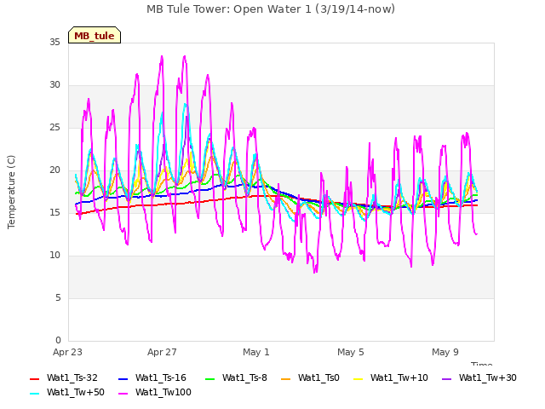Click the chart title MB Tule Tower
Viewport: 545px width, 409px height.
click(271, 9)
